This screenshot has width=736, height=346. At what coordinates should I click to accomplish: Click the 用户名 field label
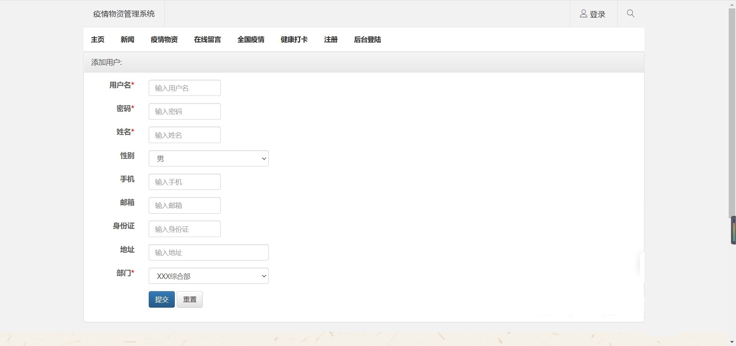[122, 85]
